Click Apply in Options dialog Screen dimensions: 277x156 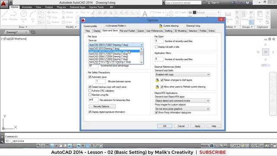coord(197,126)
